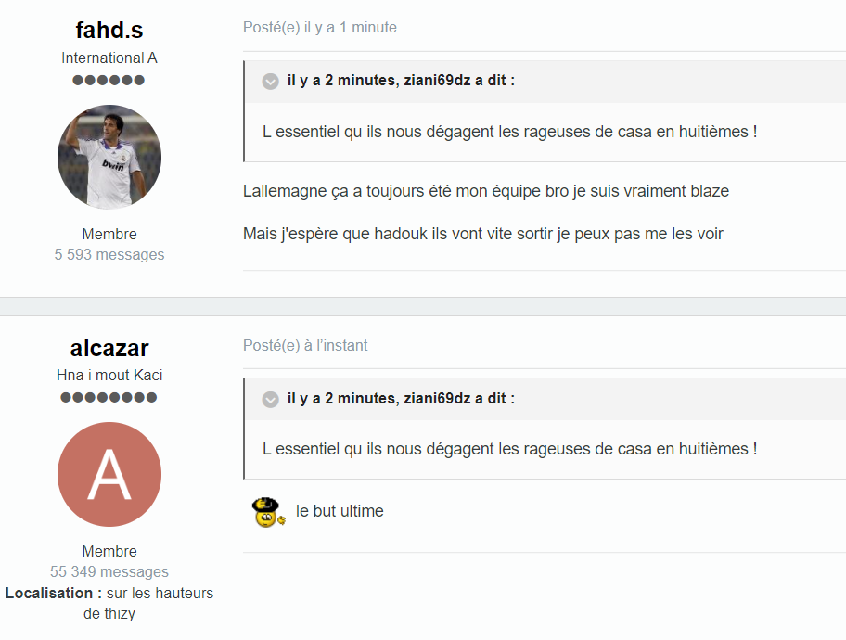This screenshot has height=640, width=846.
Task: Click 'Membre' group label under alcazar
Action: coord(109,552)
